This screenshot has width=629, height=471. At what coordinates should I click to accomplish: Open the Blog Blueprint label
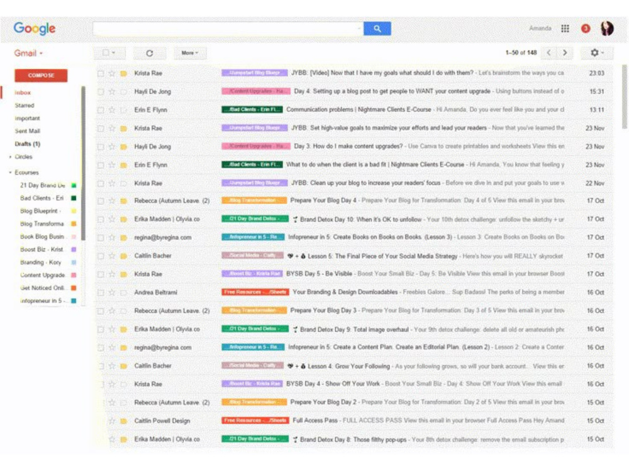[x=40, y=211]
